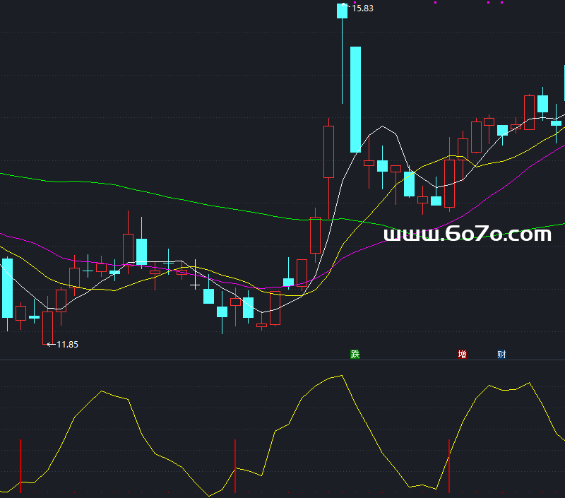Screen dimensions: 565x498
Task: Click the green 跌 event marker
Action: click(355, 354)
